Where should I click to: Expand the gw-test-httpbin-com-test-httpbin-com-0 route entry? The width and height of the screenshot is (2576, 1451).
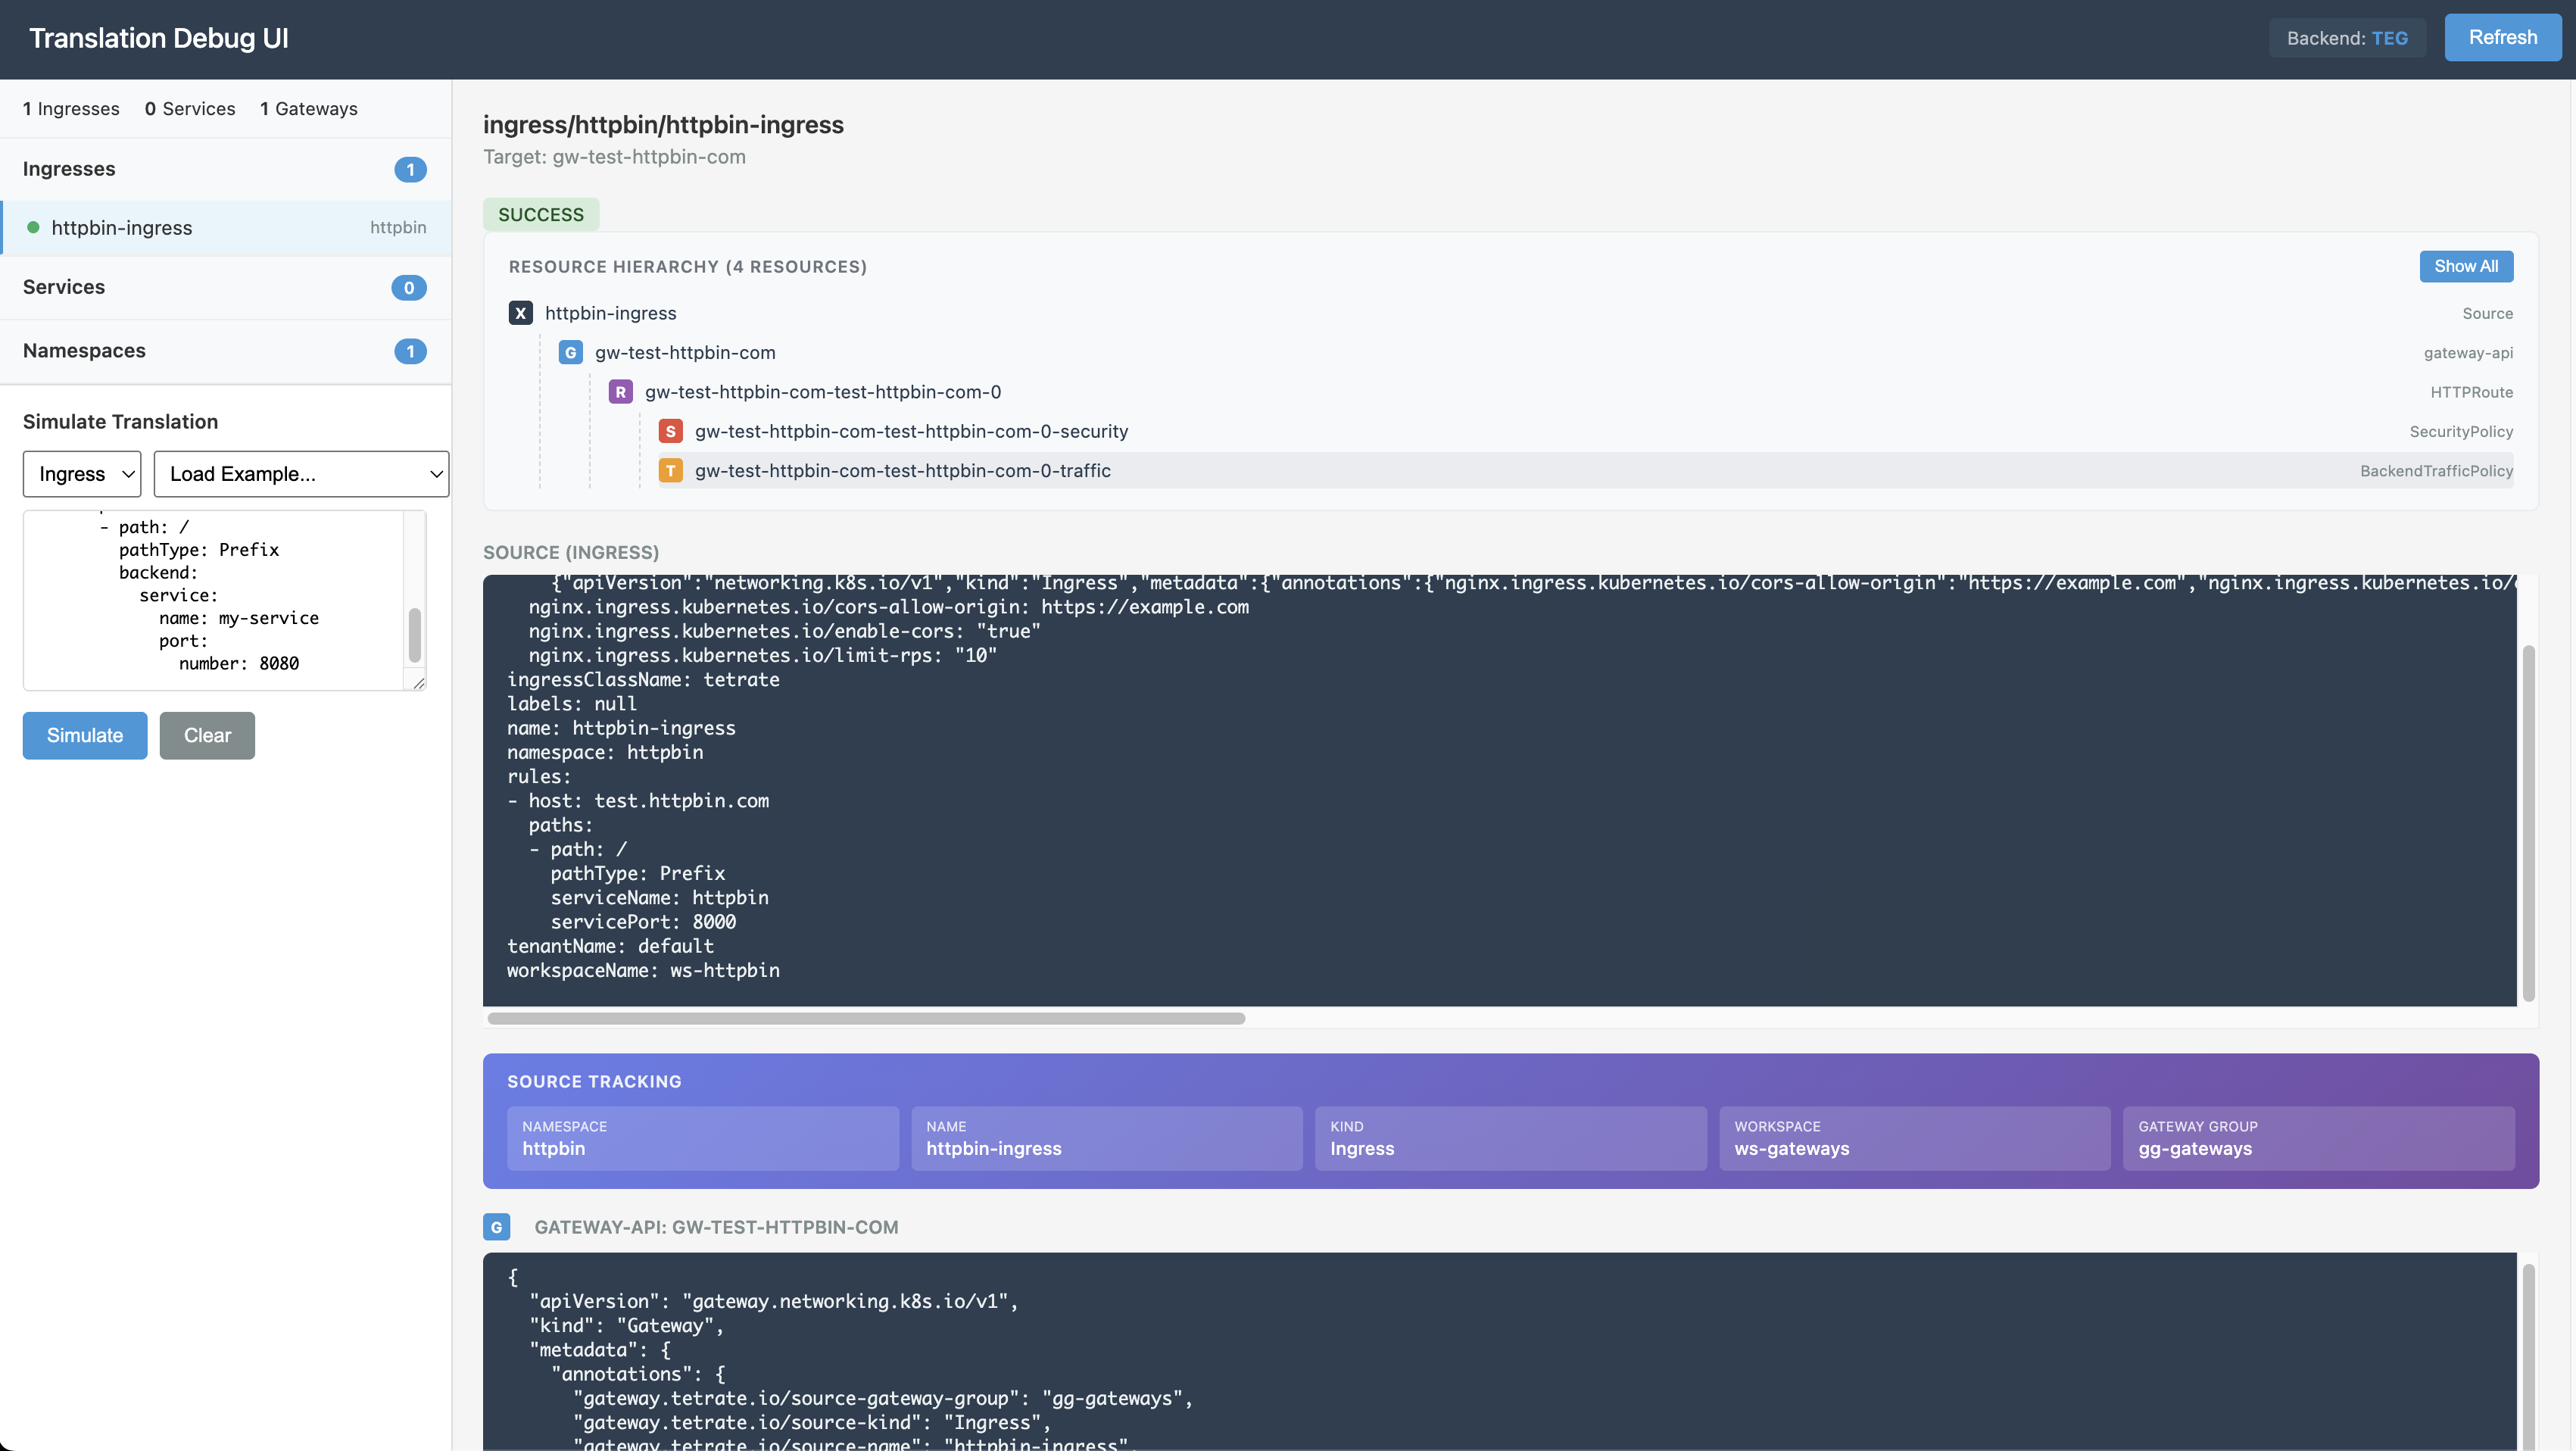point(822,391)
